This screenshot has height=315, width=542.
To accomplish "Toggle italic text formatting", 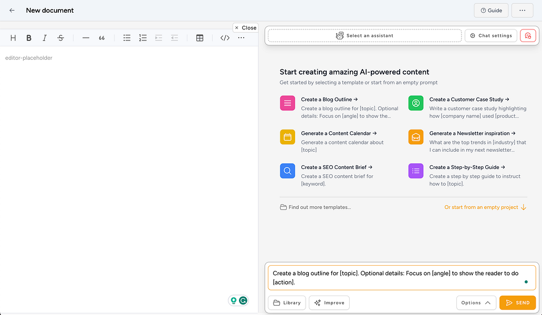I will pyautogui.click(x=45, y=38).
